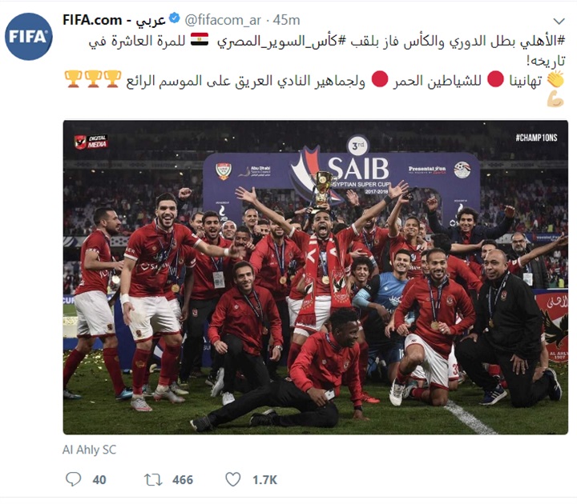View the 40 replies count
The height and width of the screenshot is (504, 577).
pos(99,480)
